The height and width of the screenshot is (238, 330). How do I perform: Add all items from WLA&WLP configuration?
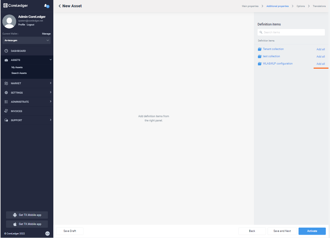321,64
